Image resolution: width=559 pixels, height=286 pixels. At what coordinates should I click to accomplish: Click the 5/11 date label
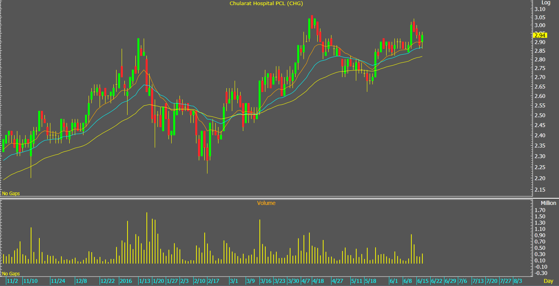pyautogui.click(x=357, y=281)
